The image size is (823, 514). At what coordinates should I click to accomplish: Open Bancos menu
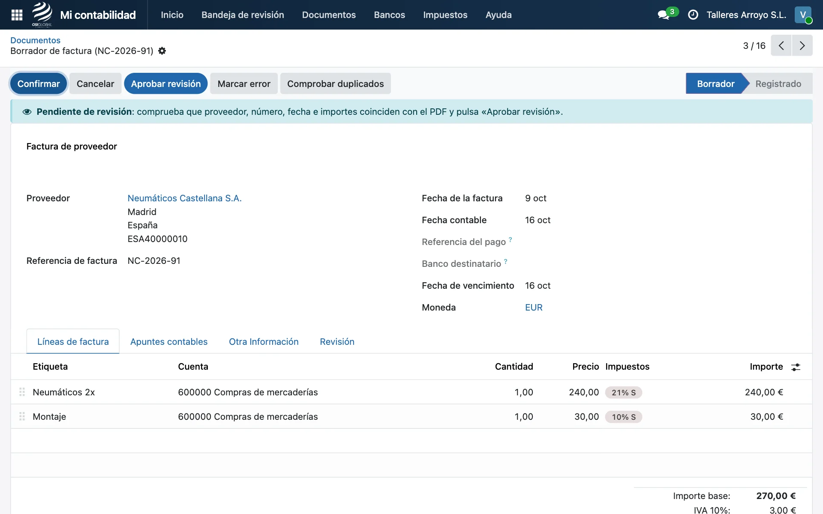(389, 15)
